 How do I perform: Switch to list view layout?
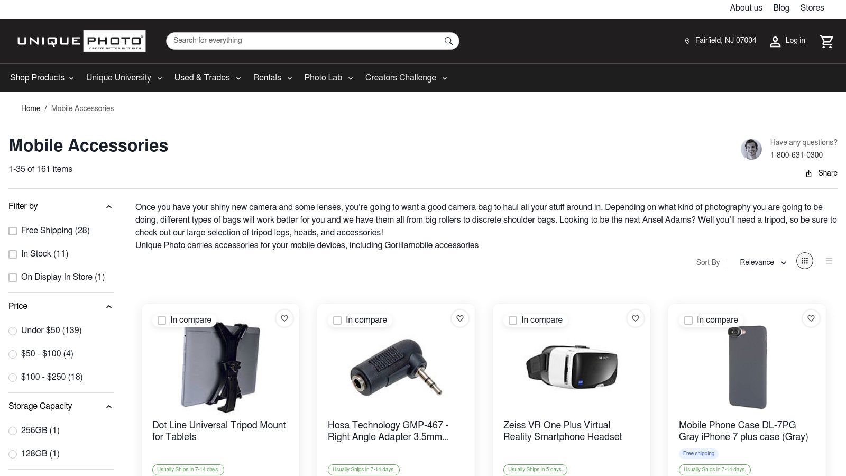tap(829, 261)
